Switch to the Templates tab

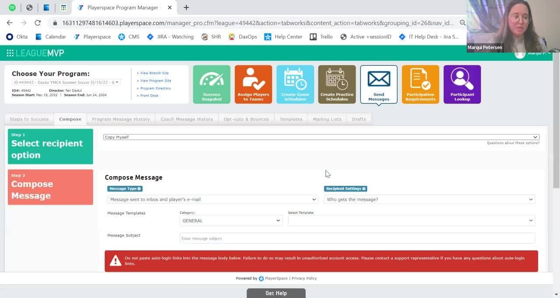click(291, 119)
